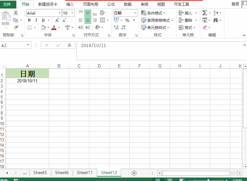This screenshot has width=247, height=181.
Task: Click the Fill down arrow icon
Action: click(x=205, y=20)
